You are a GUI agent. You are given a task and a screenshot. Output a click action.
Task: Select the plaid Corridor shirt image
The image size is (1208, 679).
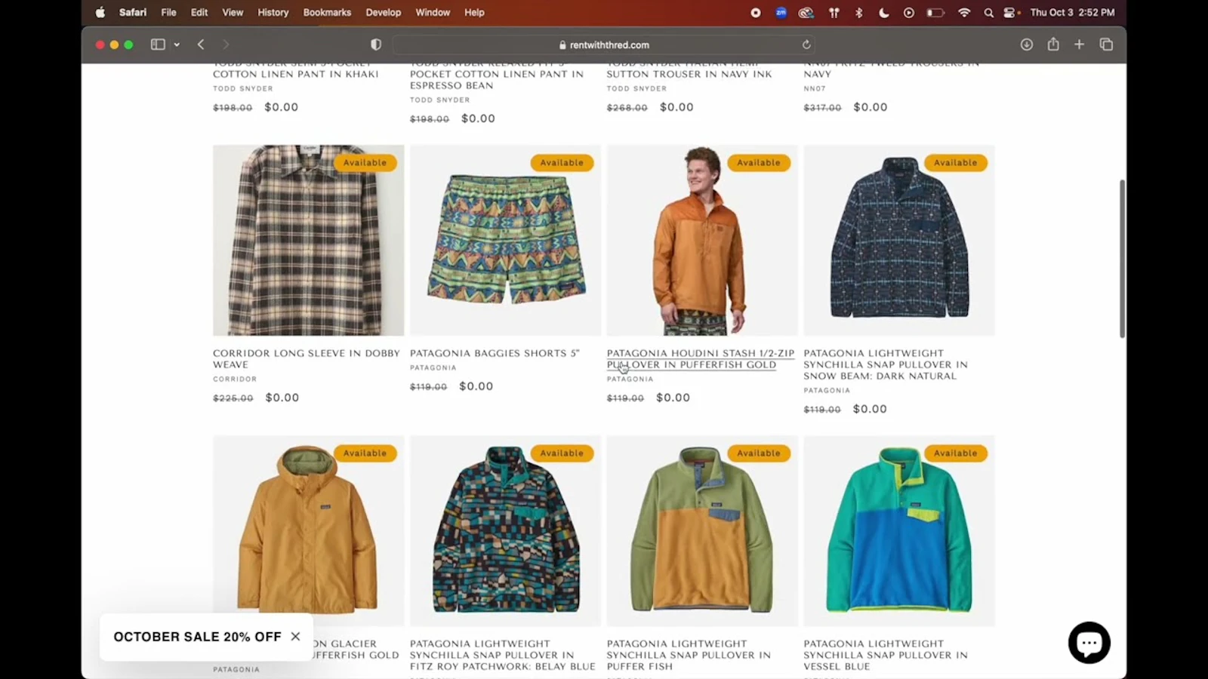tap(308, 240)
